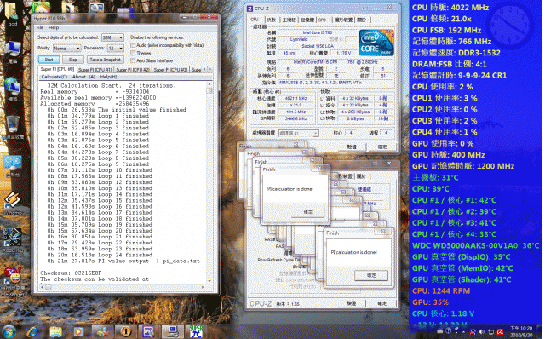Toggle Audio service checkbox in Hyper PI

pyautogui.click(x=133, y=45)
